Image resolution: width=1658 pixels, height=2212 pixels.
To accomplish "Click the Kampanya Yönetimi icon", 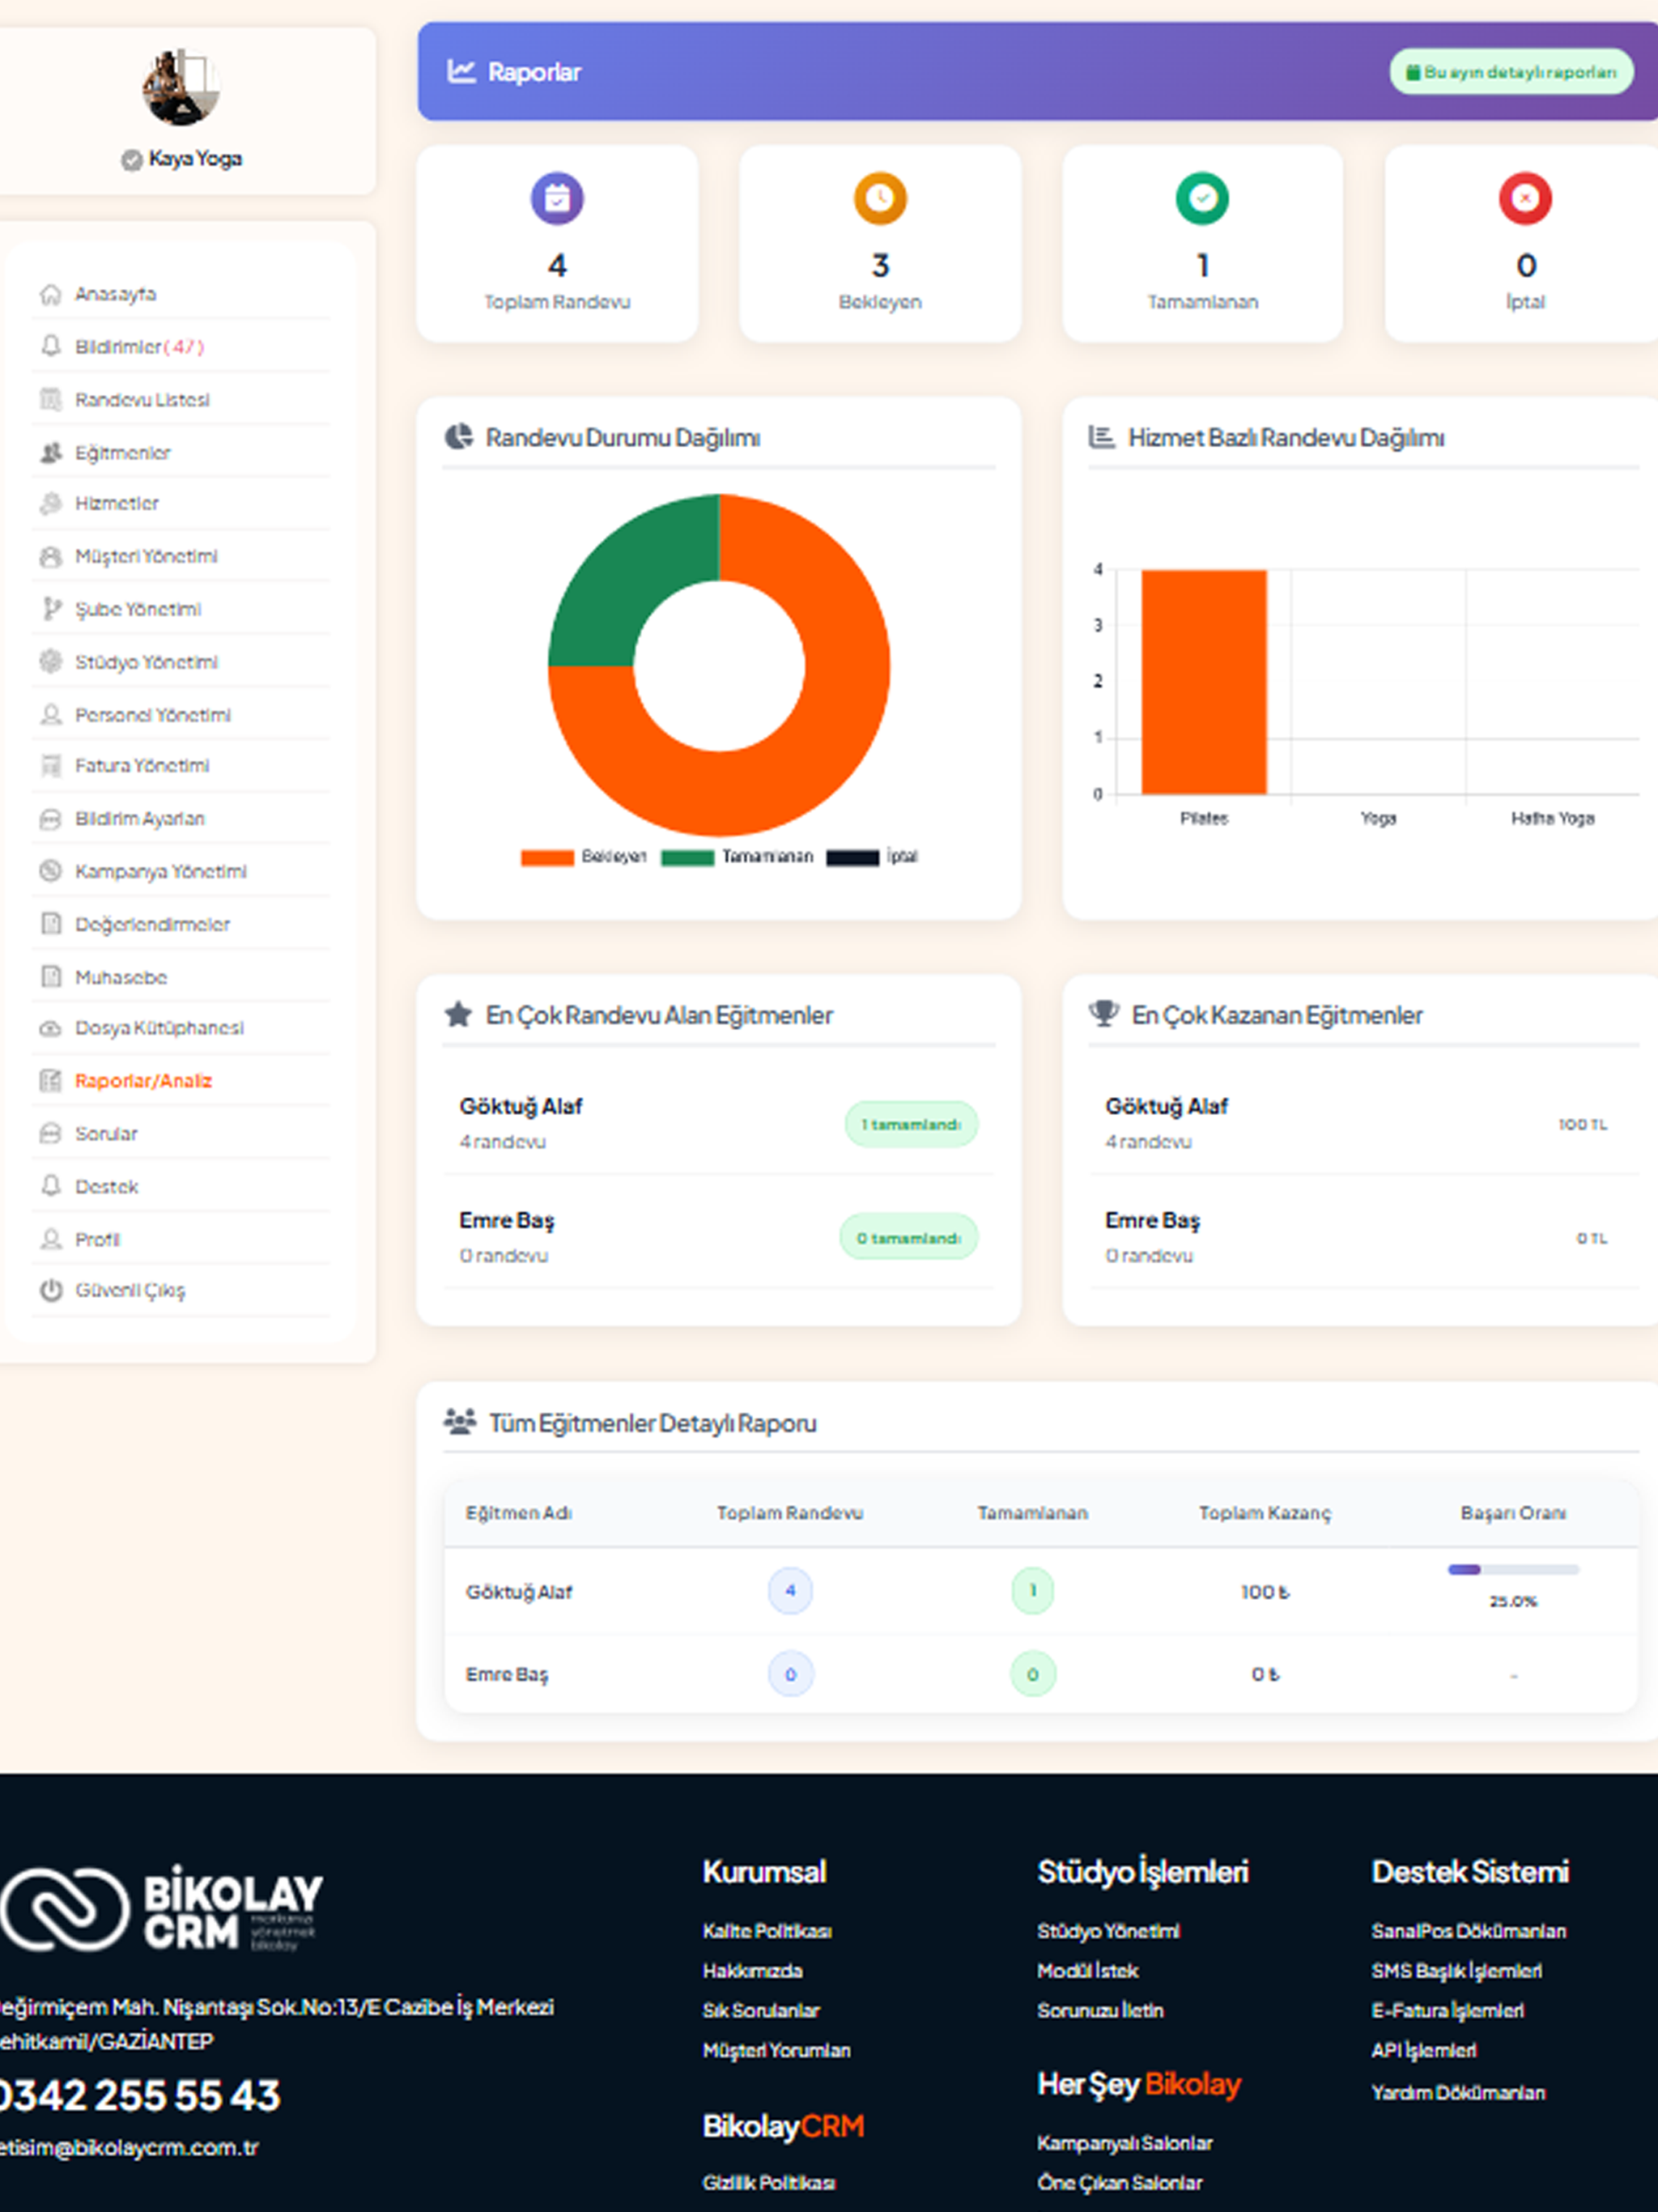I will pyautogui.click(x=50, y=871).
